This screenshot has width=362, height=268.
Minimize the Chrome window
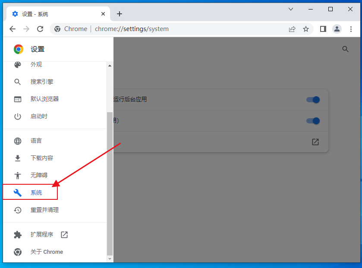pos(311,9)
